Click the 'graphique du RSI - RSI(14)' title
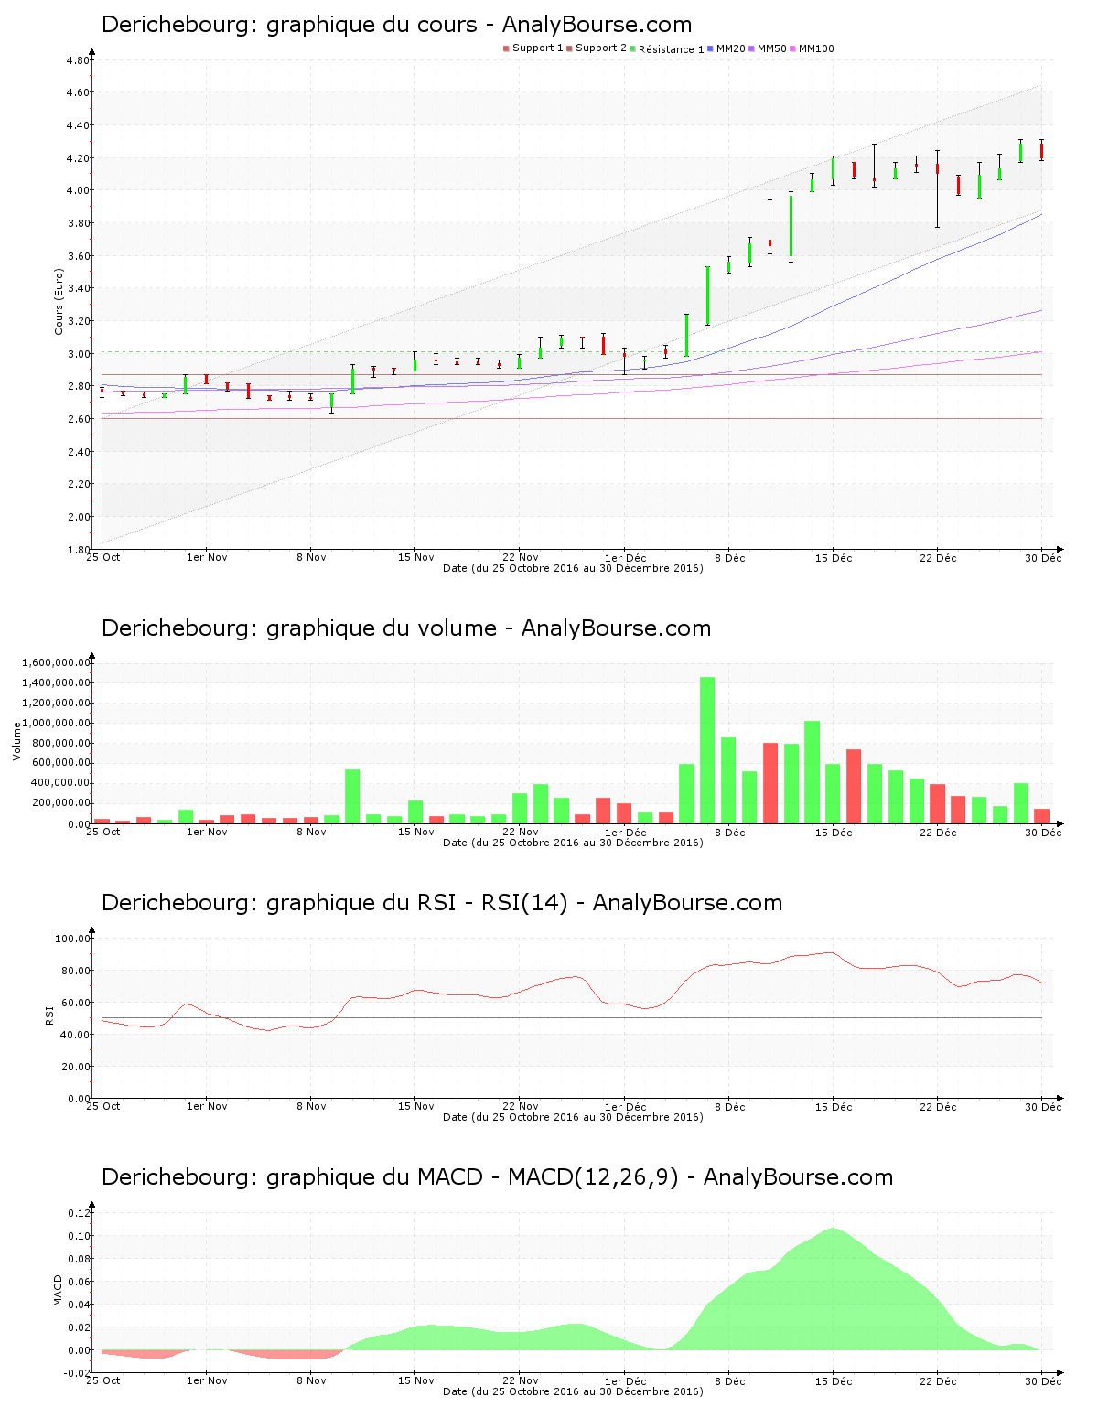Image resolution: width=1098 pixels, height=1418 pixels. [442, 903]
